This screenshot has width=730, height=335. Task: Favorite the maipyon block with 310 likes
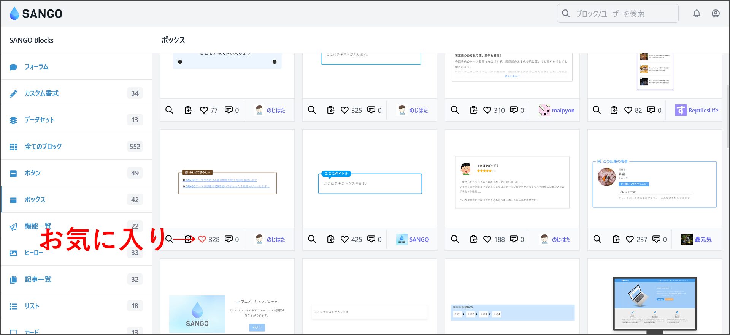coord(487,110)
